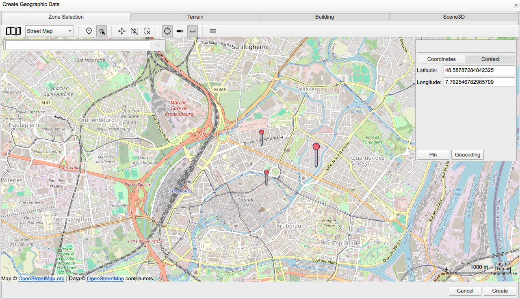The height and width of the screenshot is (299, 520).
Task: Switch to the Context tab
Action: pyautogui.click(x=490, y=59)
